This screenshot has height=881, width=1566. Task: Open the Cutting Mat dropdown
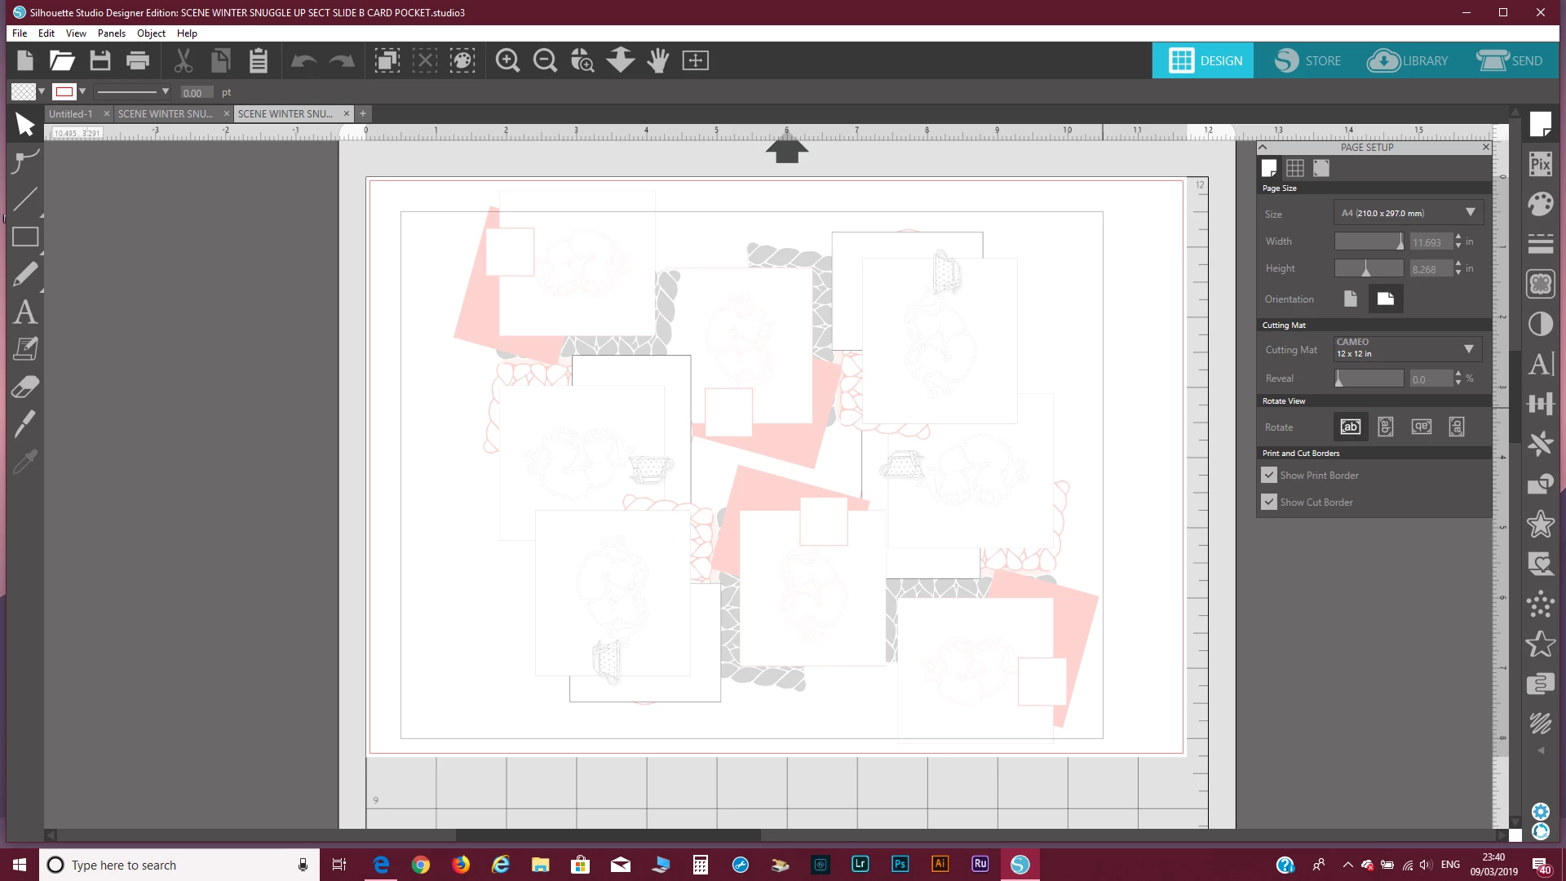pyautogui.click(x=1468, y=349)
